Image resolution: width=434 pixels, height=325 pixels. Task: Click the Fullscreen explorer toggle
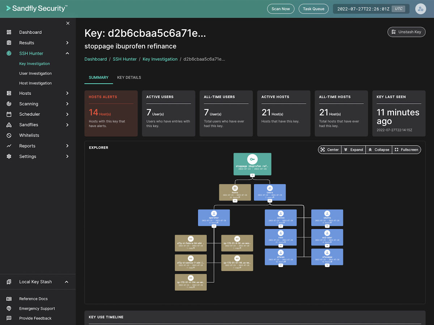tap(407, 149)
